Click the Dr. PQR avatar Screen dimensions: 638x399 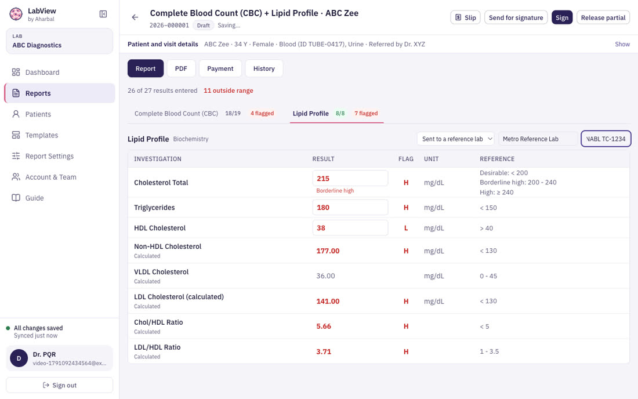(x=19, y=358)
